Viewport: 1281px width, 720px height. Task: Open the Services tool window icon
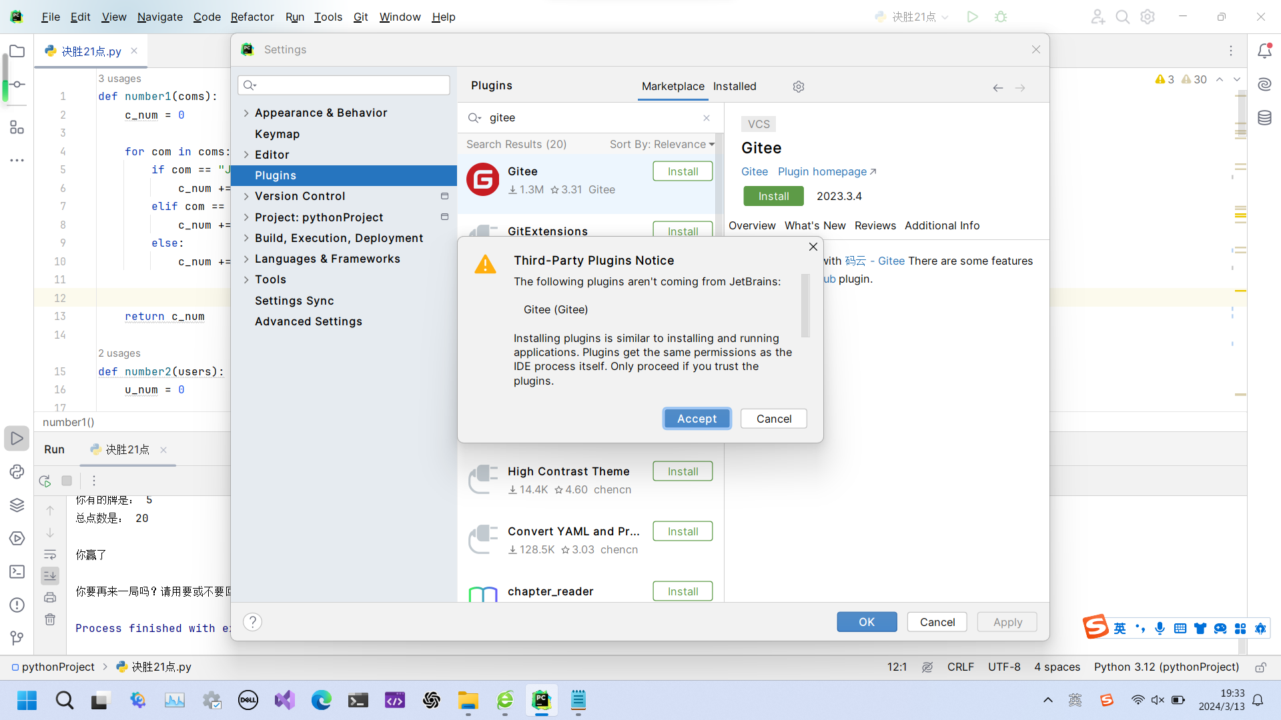[17, 539]
